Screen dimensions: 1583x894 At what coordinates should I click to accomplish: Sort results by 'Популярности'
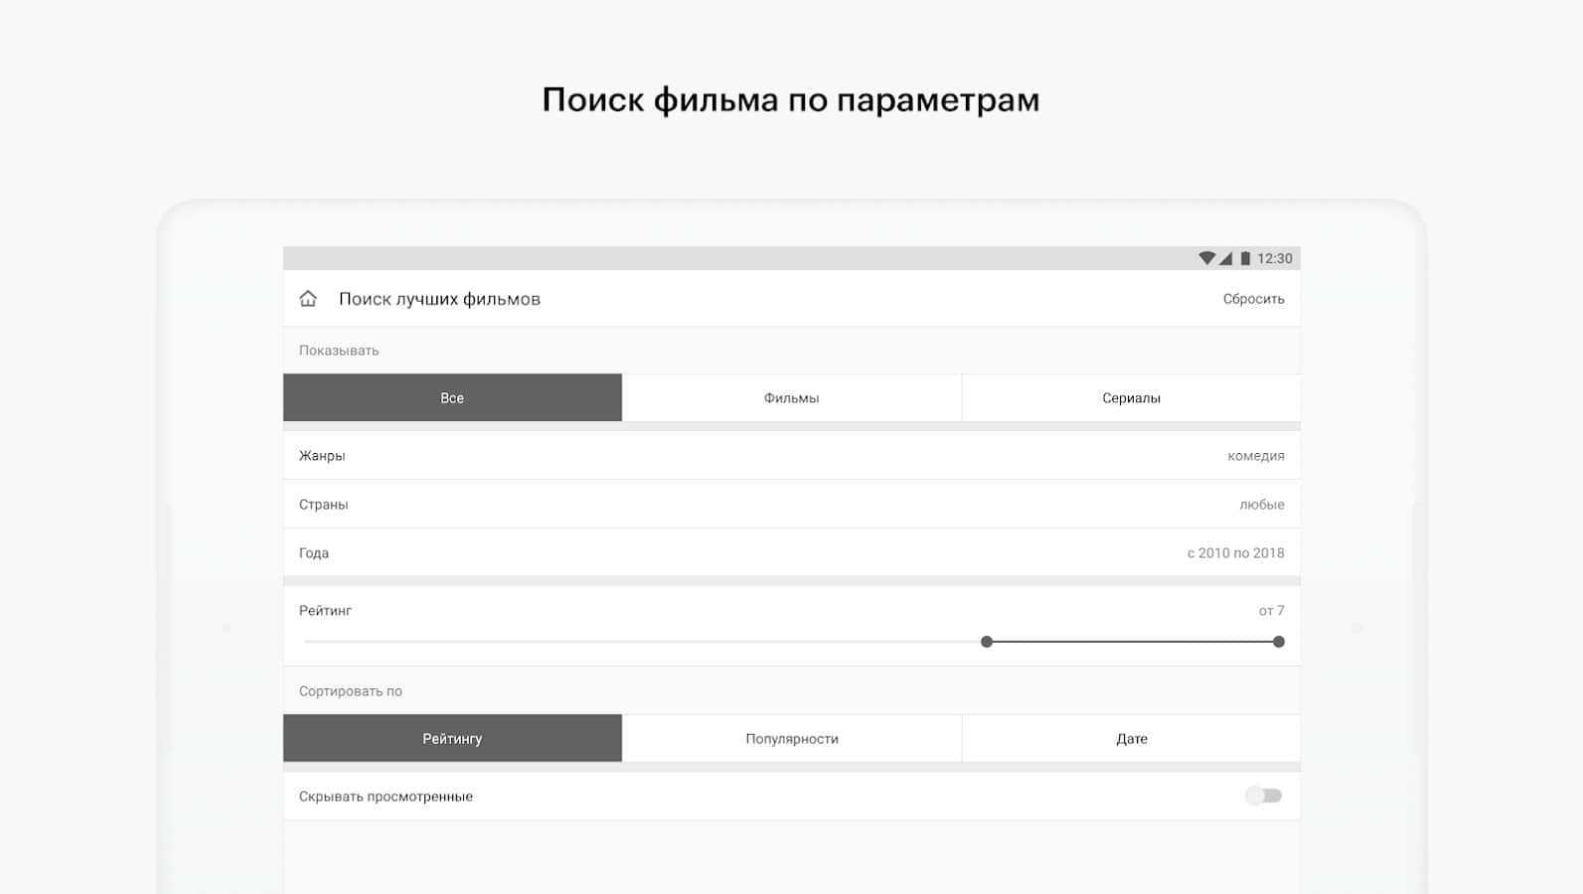(791, 738)
